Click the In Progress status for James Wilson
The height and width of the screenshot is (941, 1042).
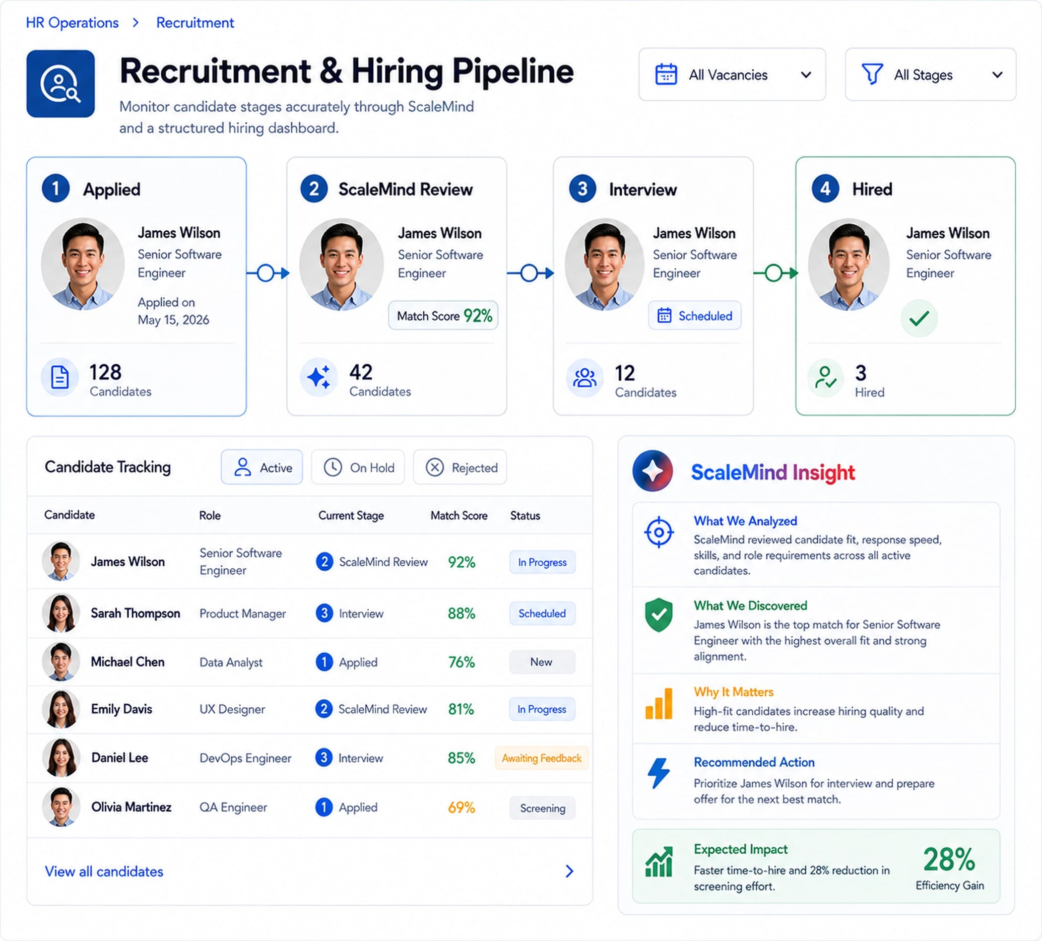(542, 562)
